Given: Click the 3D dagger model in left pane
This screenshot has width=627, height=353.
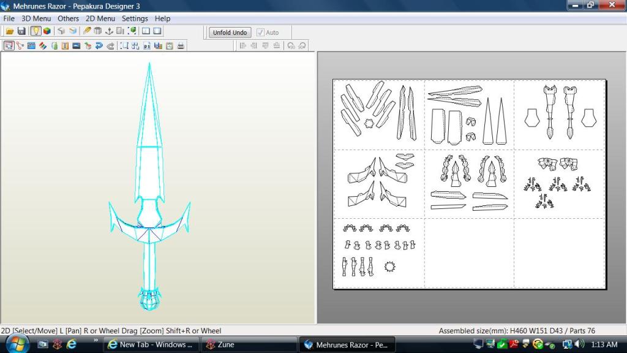Looking at the screenshot, I should (149, 186).
